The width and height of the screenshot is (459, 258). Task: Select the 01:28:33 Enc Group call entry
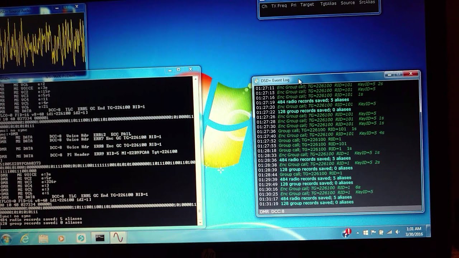click(318, 154)
